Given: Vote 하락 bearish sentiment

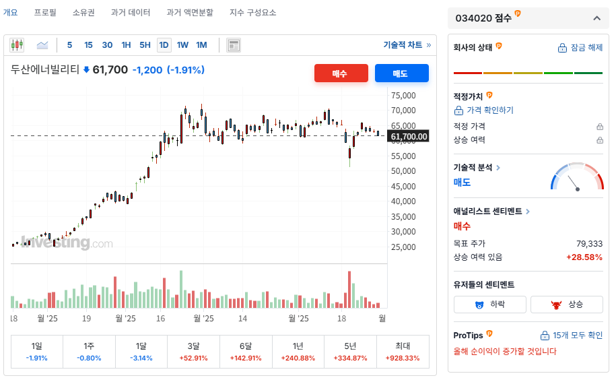Looking at the screenshot, I should coord(490,305).
